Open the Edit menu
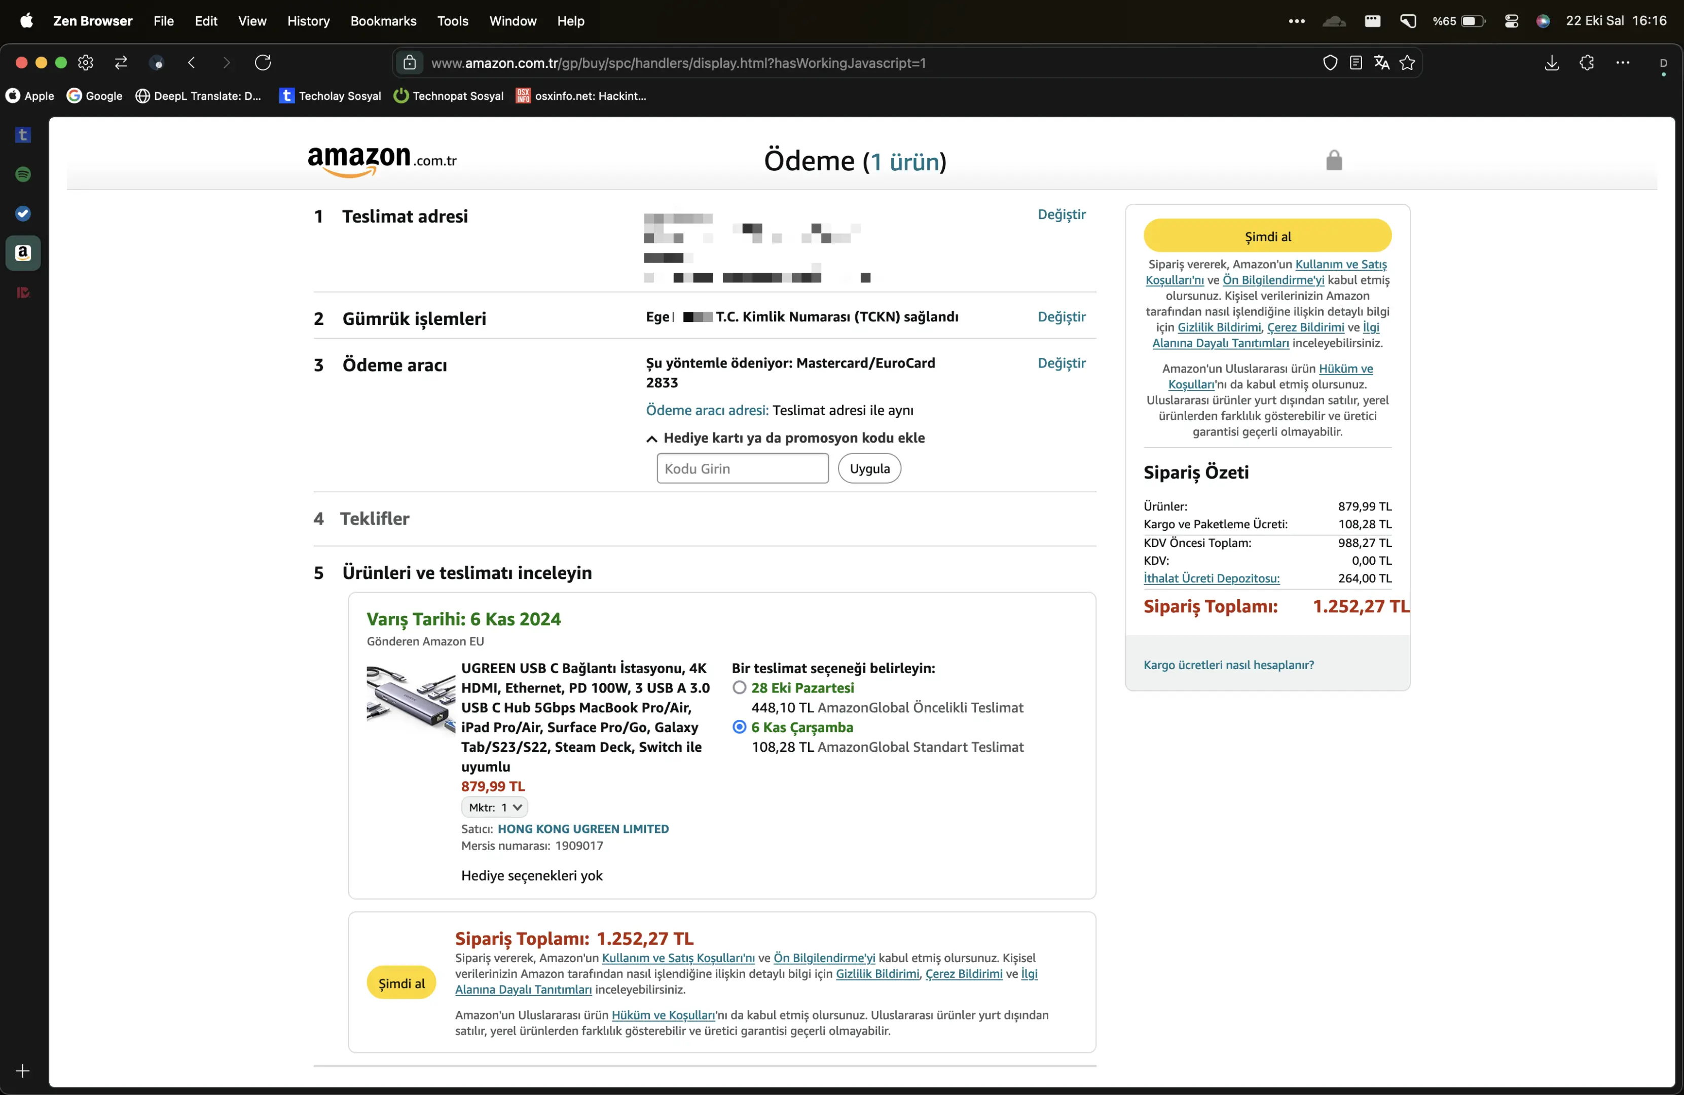This screenshot has width=1684, height=1095. tap(206, 21)
